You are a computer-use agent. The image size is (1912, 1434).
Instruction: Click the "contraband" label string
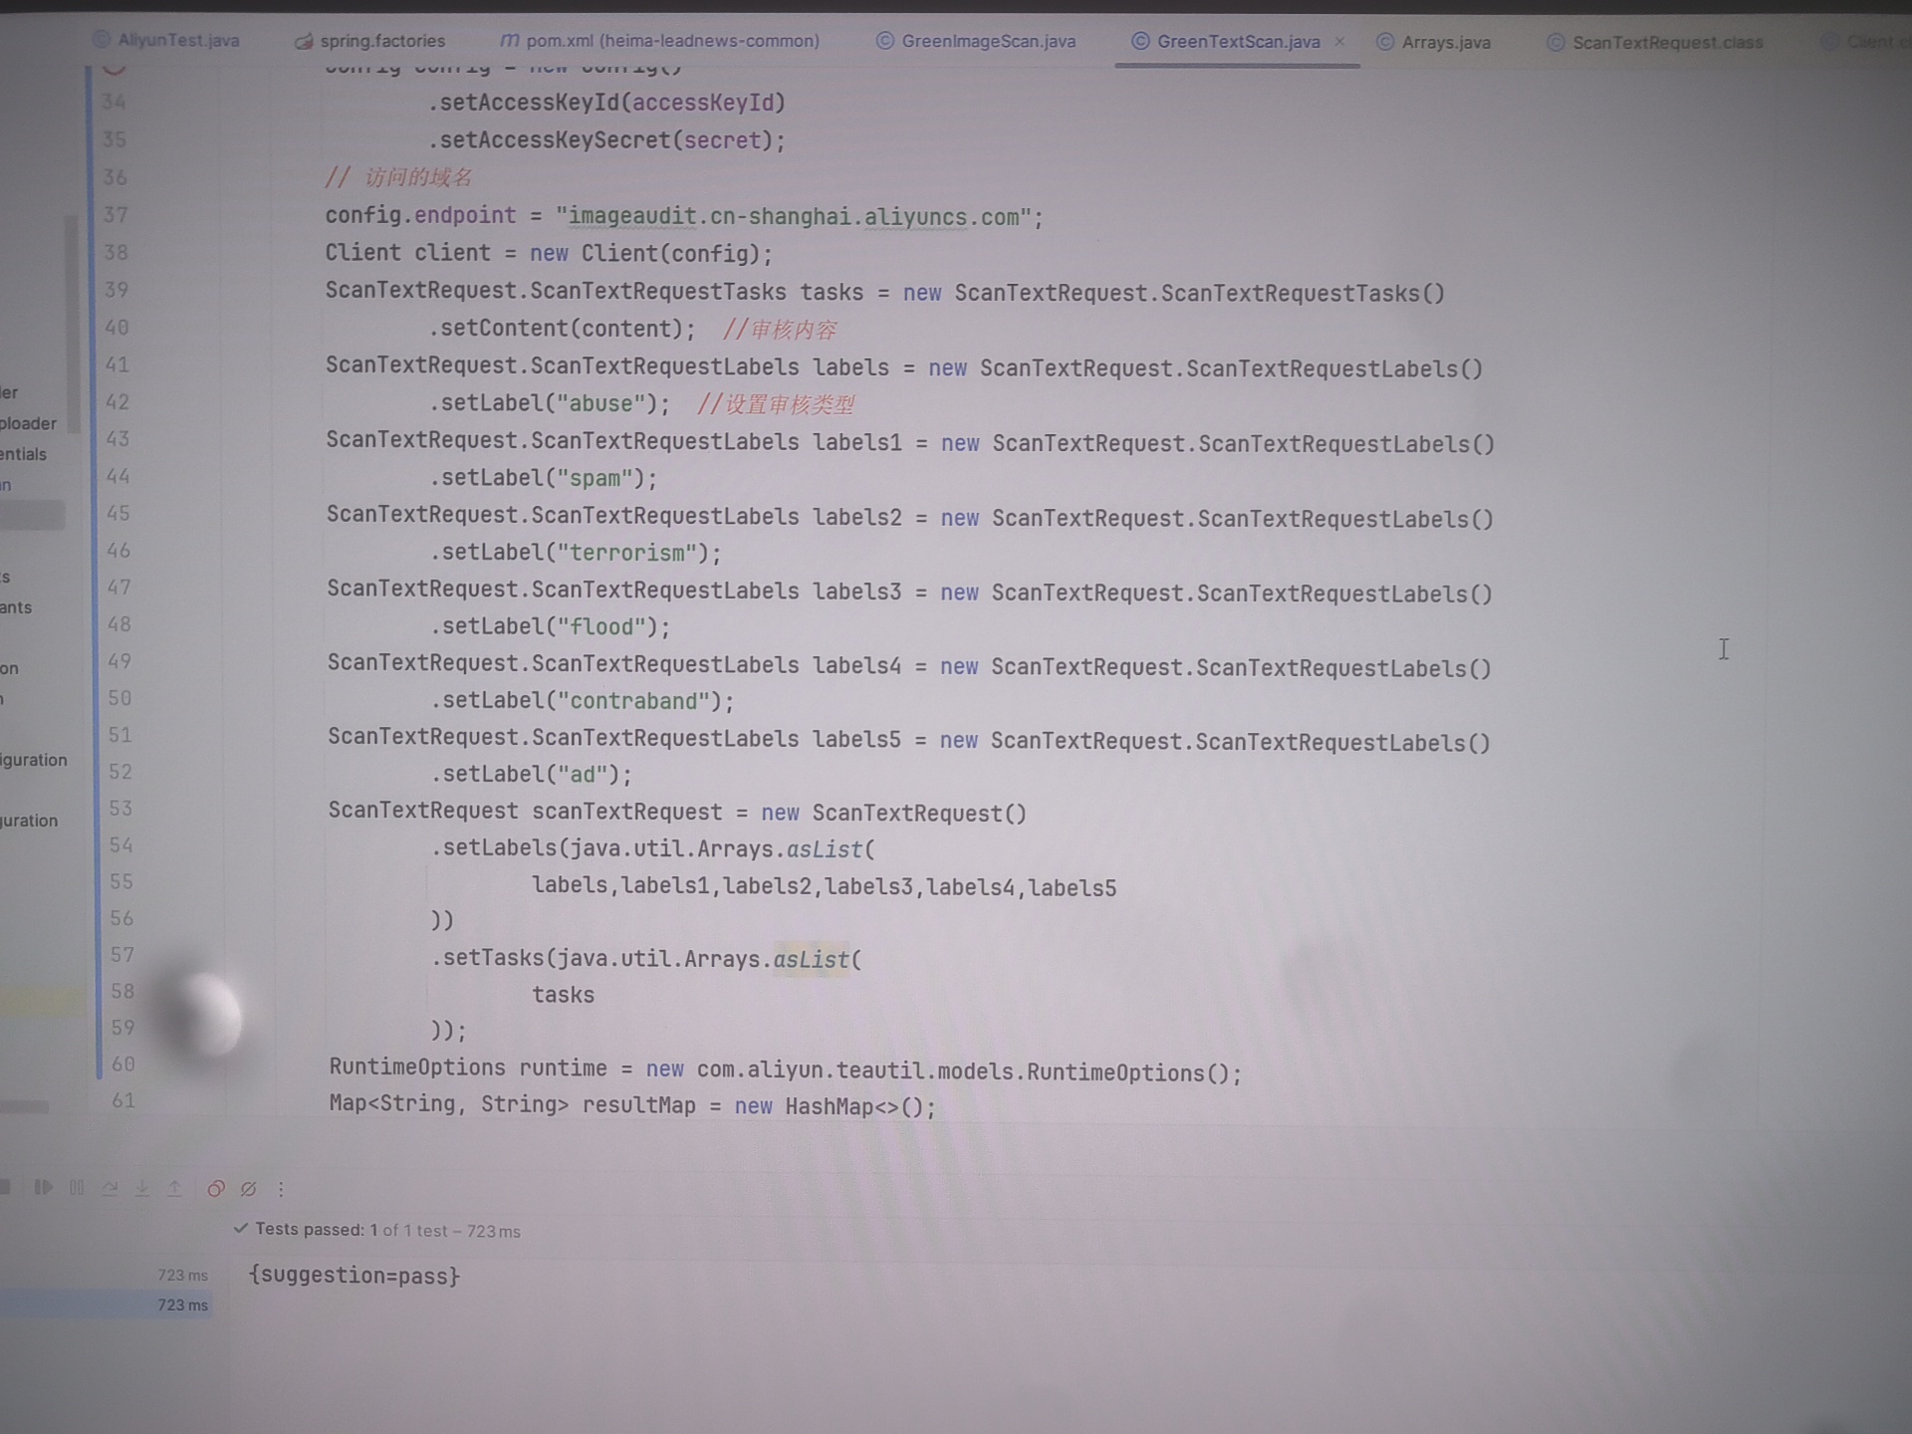(633, 701)
